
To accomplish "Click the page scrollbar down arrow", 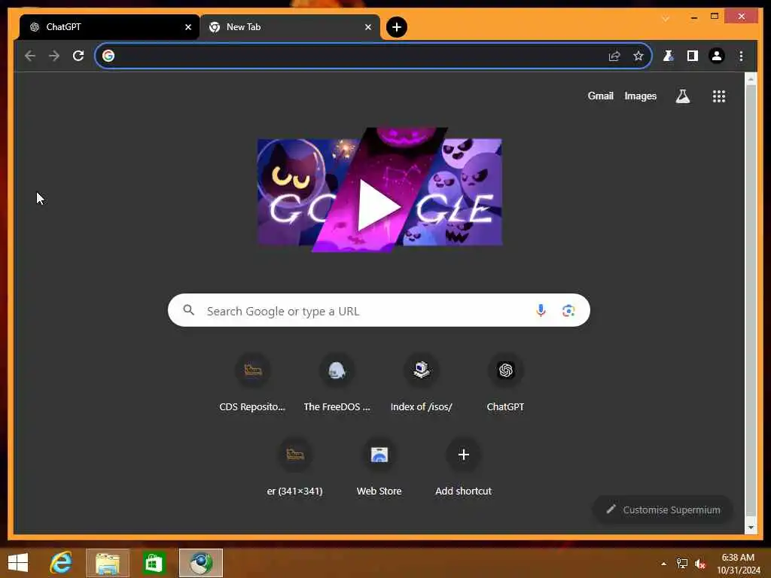I will (x=751, y=528).
